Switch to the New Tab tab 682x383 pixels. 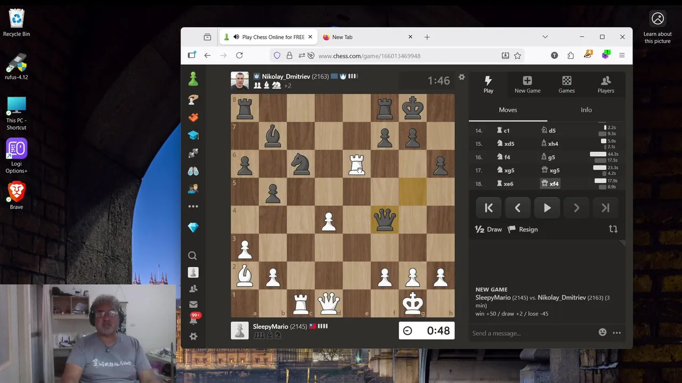pyautogui.click(x=368, y=37)
